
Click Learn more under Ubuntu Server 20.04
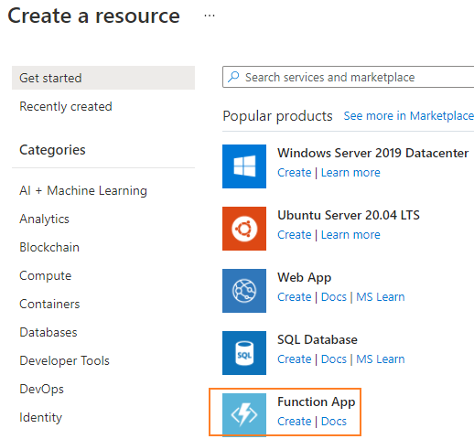coord(350,235)
